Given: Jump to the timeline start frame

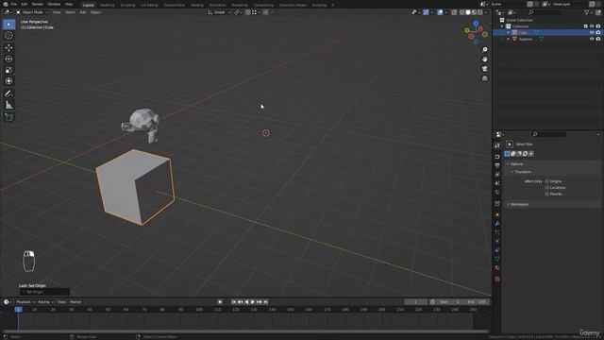Looking at the screenshot, I should (234, 302).
